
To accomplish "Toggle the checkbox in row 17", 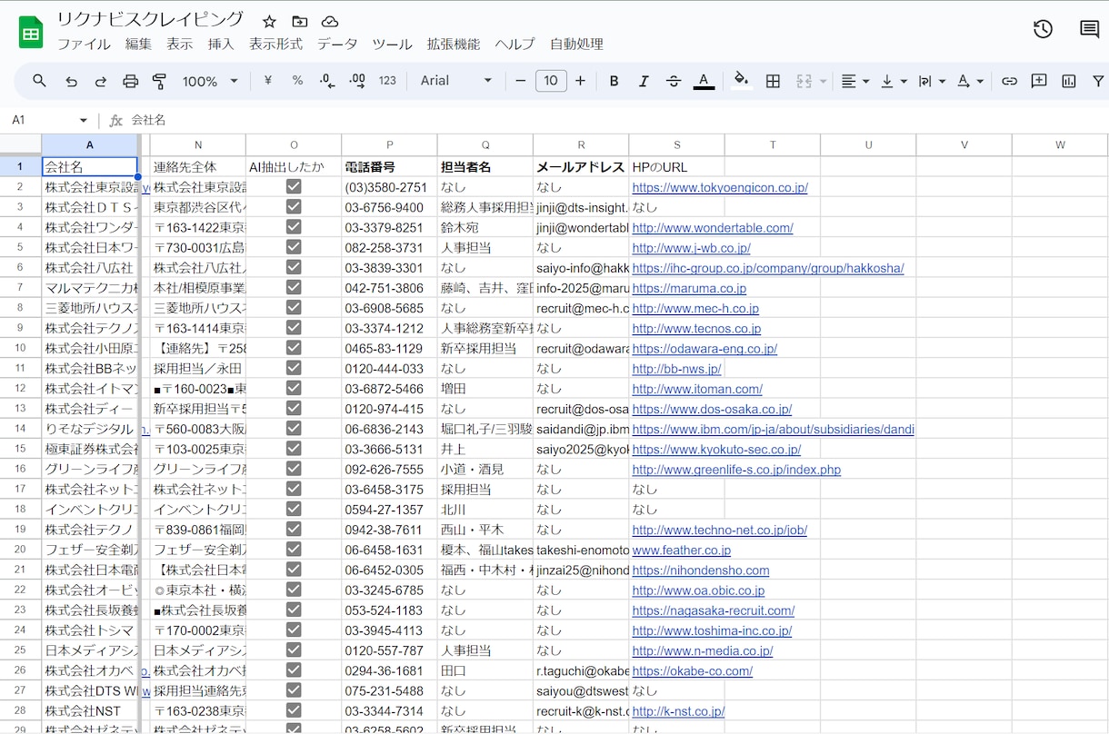I will click(x=294, y=489).
